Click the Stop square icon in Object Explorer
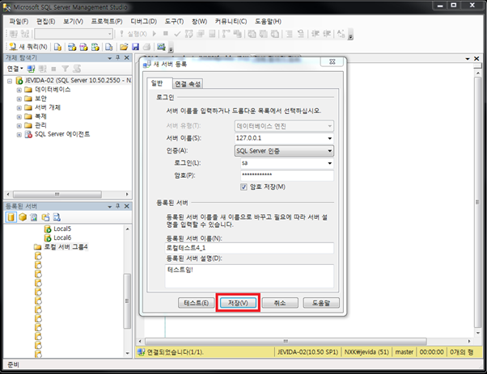 click(53, 69)
